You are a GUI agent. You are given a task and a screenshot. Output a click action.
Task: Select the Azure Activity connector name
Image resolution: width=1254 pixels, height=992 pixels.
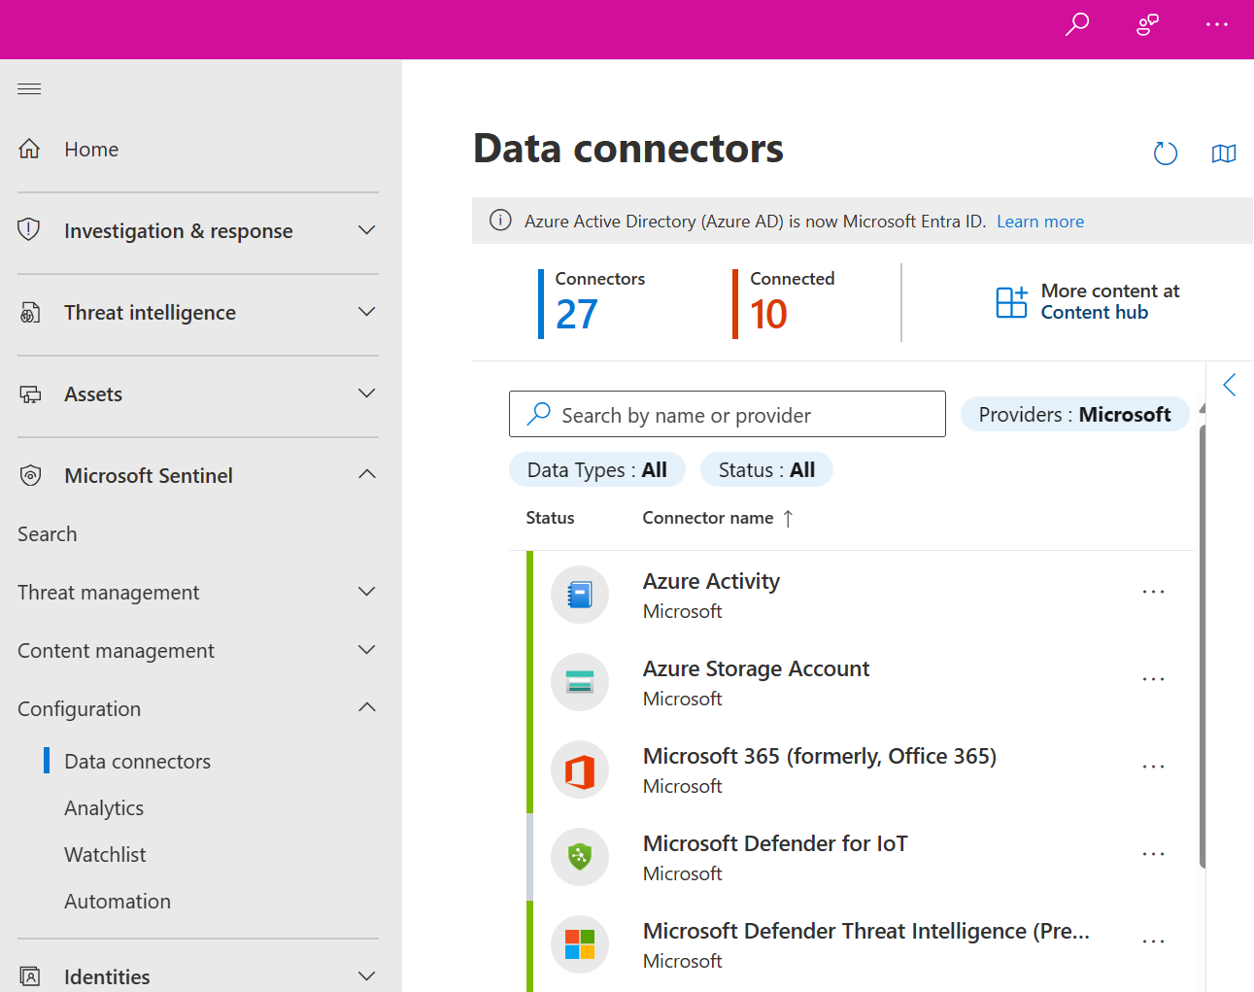(711, 581)
